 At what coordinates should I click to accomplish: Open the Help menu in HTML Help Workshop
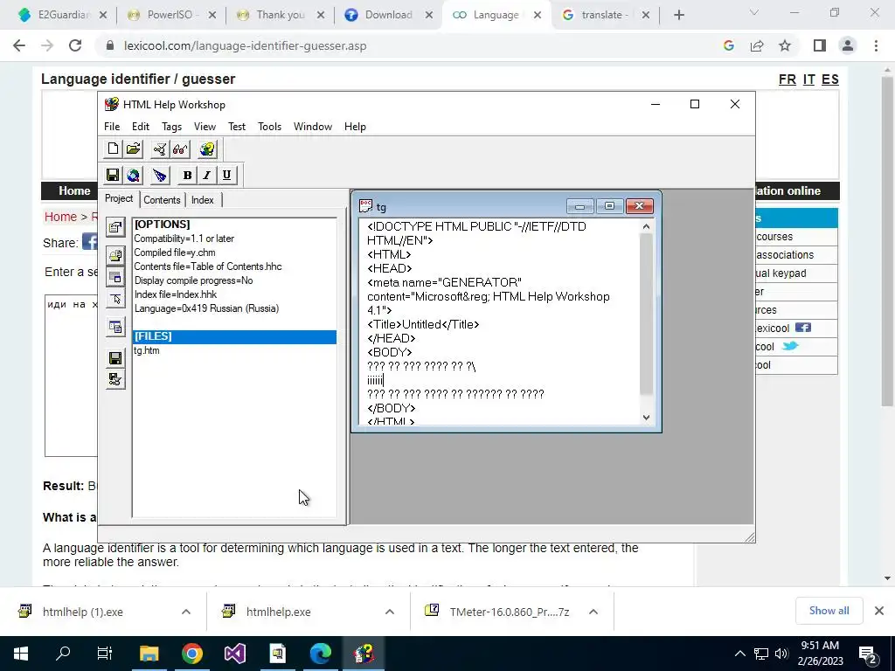[355, 127]
